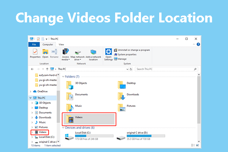The width and height of the screenshot is (228, 152).
Task: Collapse Devices and drives group
Action: pyautogui.click(x=63, y=128)
